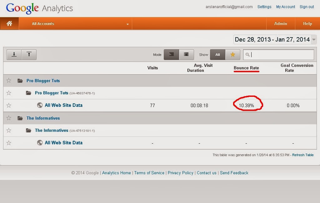Viewport: 320px width, 203px height.
Task: Star All Web Site Data under Pro Blogger Tuts
Action: [8, 106]
